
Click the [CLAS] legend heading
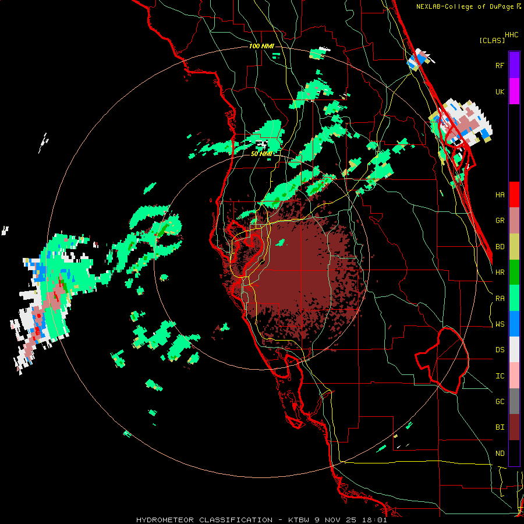coord(492,40)
